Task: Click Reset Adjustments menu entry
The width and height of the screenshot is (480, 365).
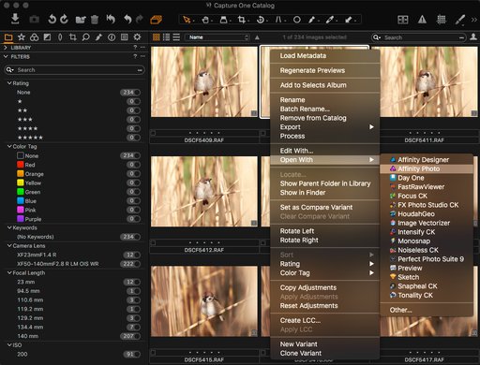Action: 308,306
